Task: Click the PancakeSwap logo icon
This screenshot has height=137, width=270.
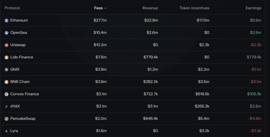Action: coord(7,119)
